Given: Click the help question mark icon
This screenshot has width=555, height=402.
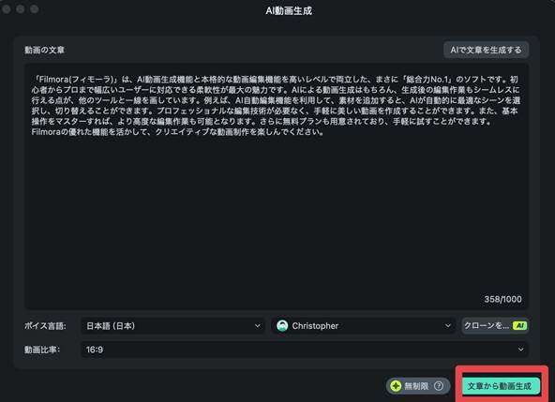Looking at the screenshot, I should click(x=439, y=386).
